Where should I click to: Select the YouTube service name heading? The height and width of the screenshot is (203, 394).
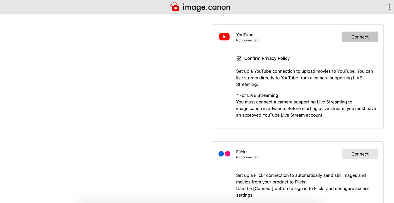245,35
